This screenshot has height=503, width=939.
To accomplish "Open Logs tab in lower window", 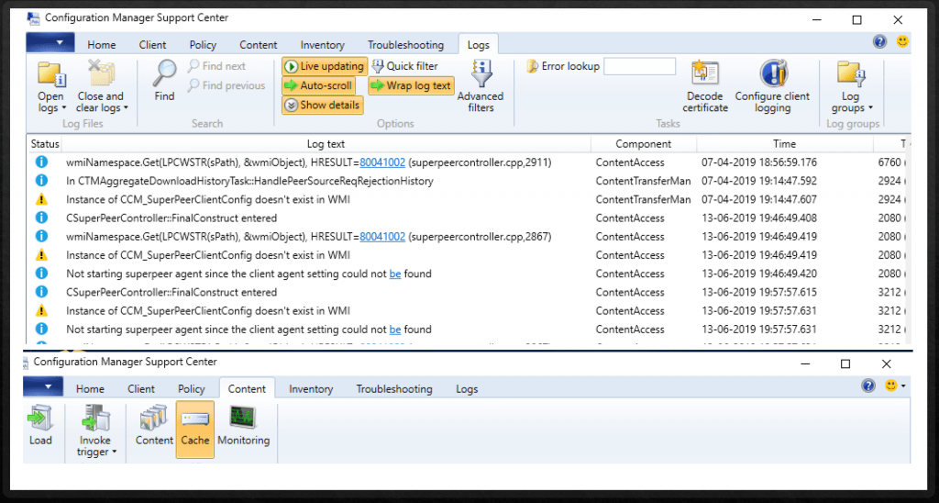I will pyautogui.click(x=467, y=389).
